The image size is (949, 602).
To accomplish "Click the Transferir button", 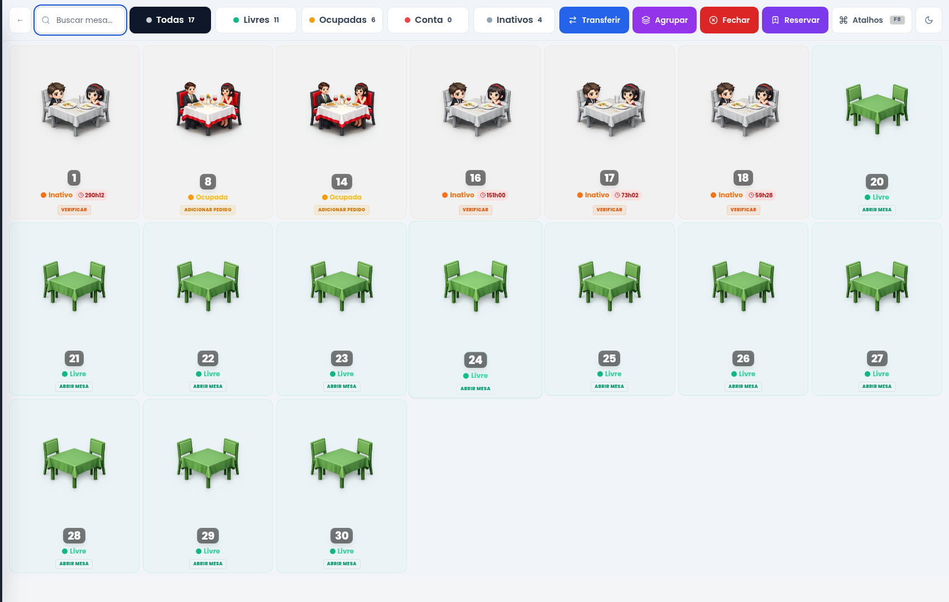I will 594,20.
